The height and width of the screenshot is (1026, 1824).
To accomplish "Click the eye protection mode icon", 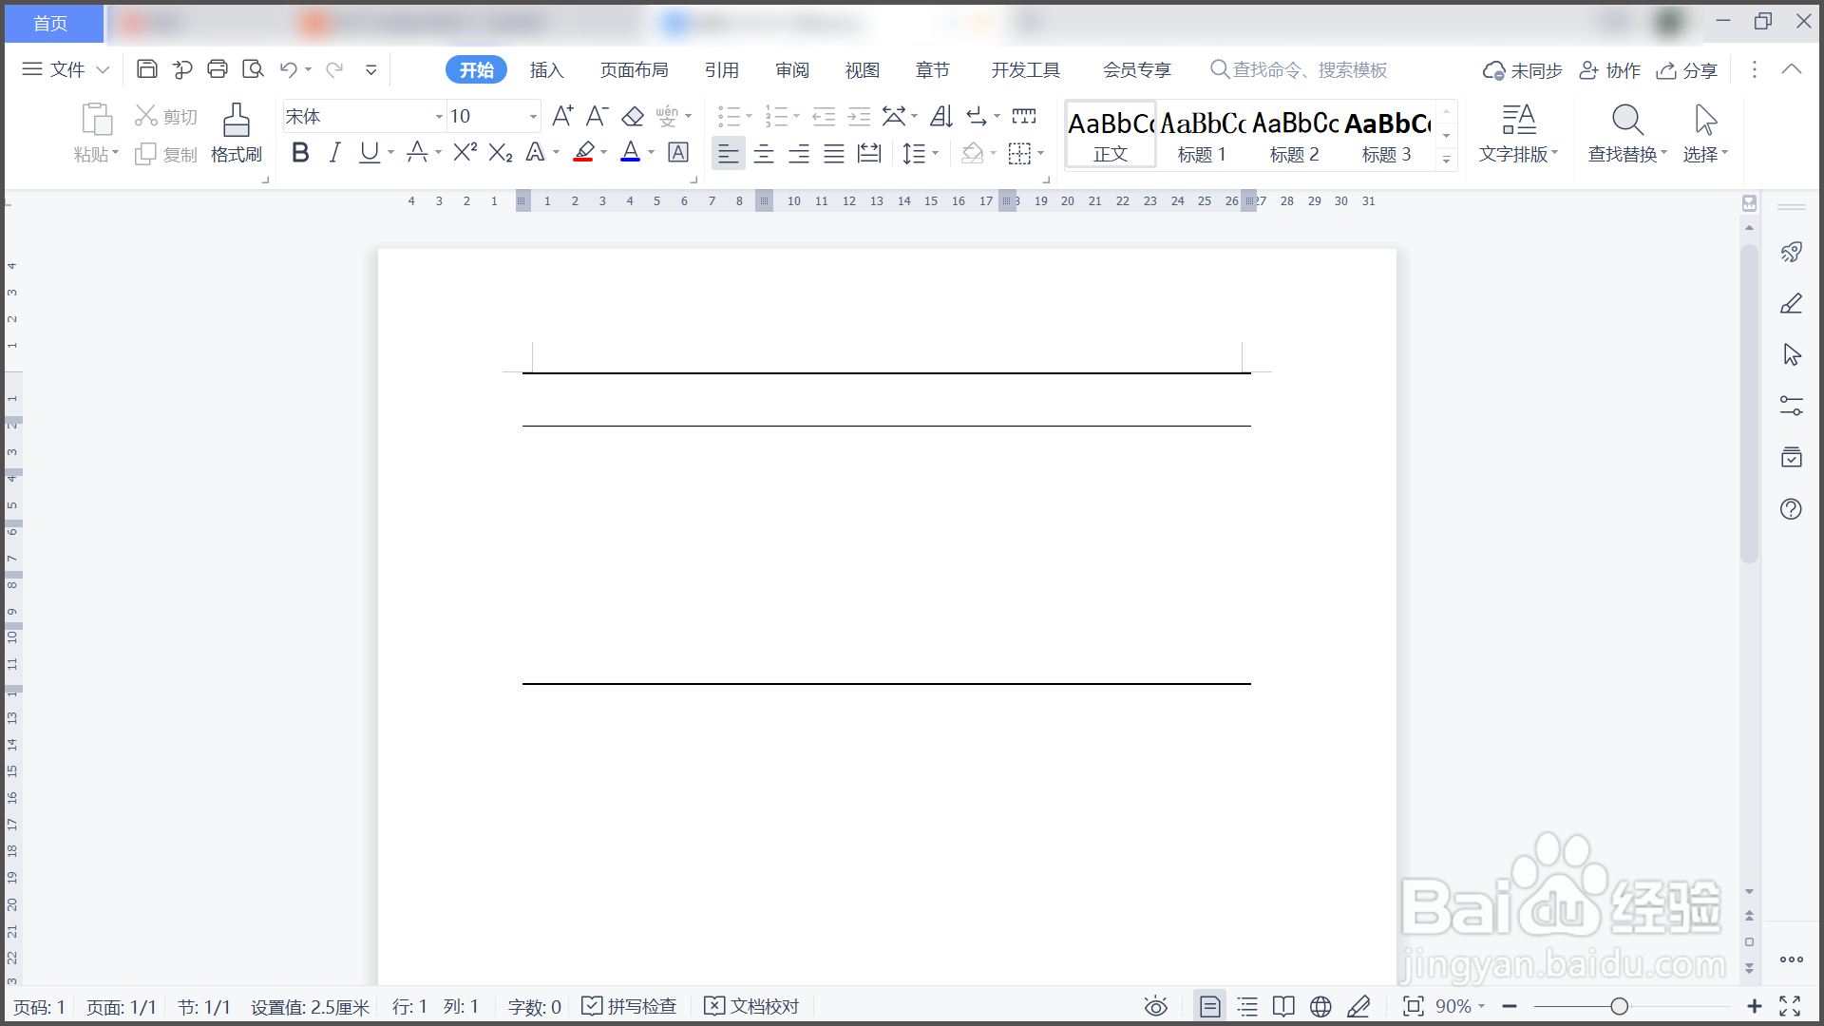I will coord(1155,1007).
